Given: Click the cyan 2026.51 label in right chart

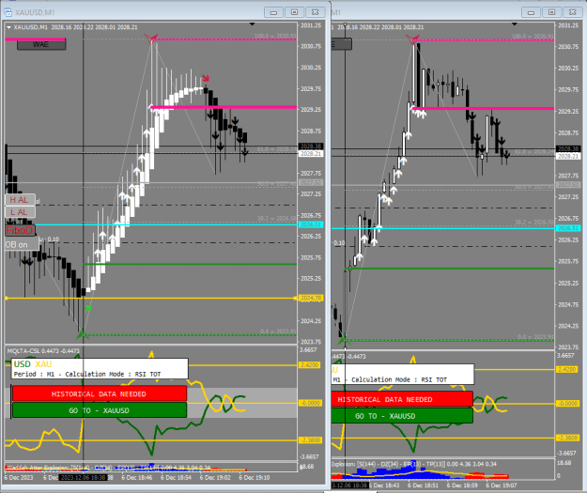Looking at the screenshot, I should [x=568, y=228].
